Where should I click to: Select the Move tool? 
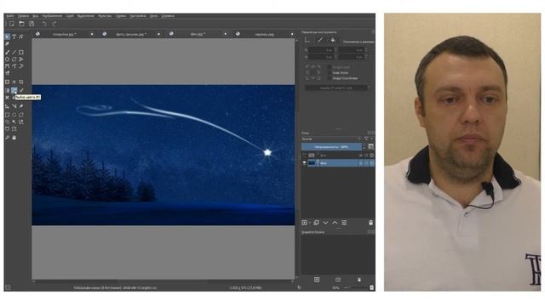(x=14, y=82)
